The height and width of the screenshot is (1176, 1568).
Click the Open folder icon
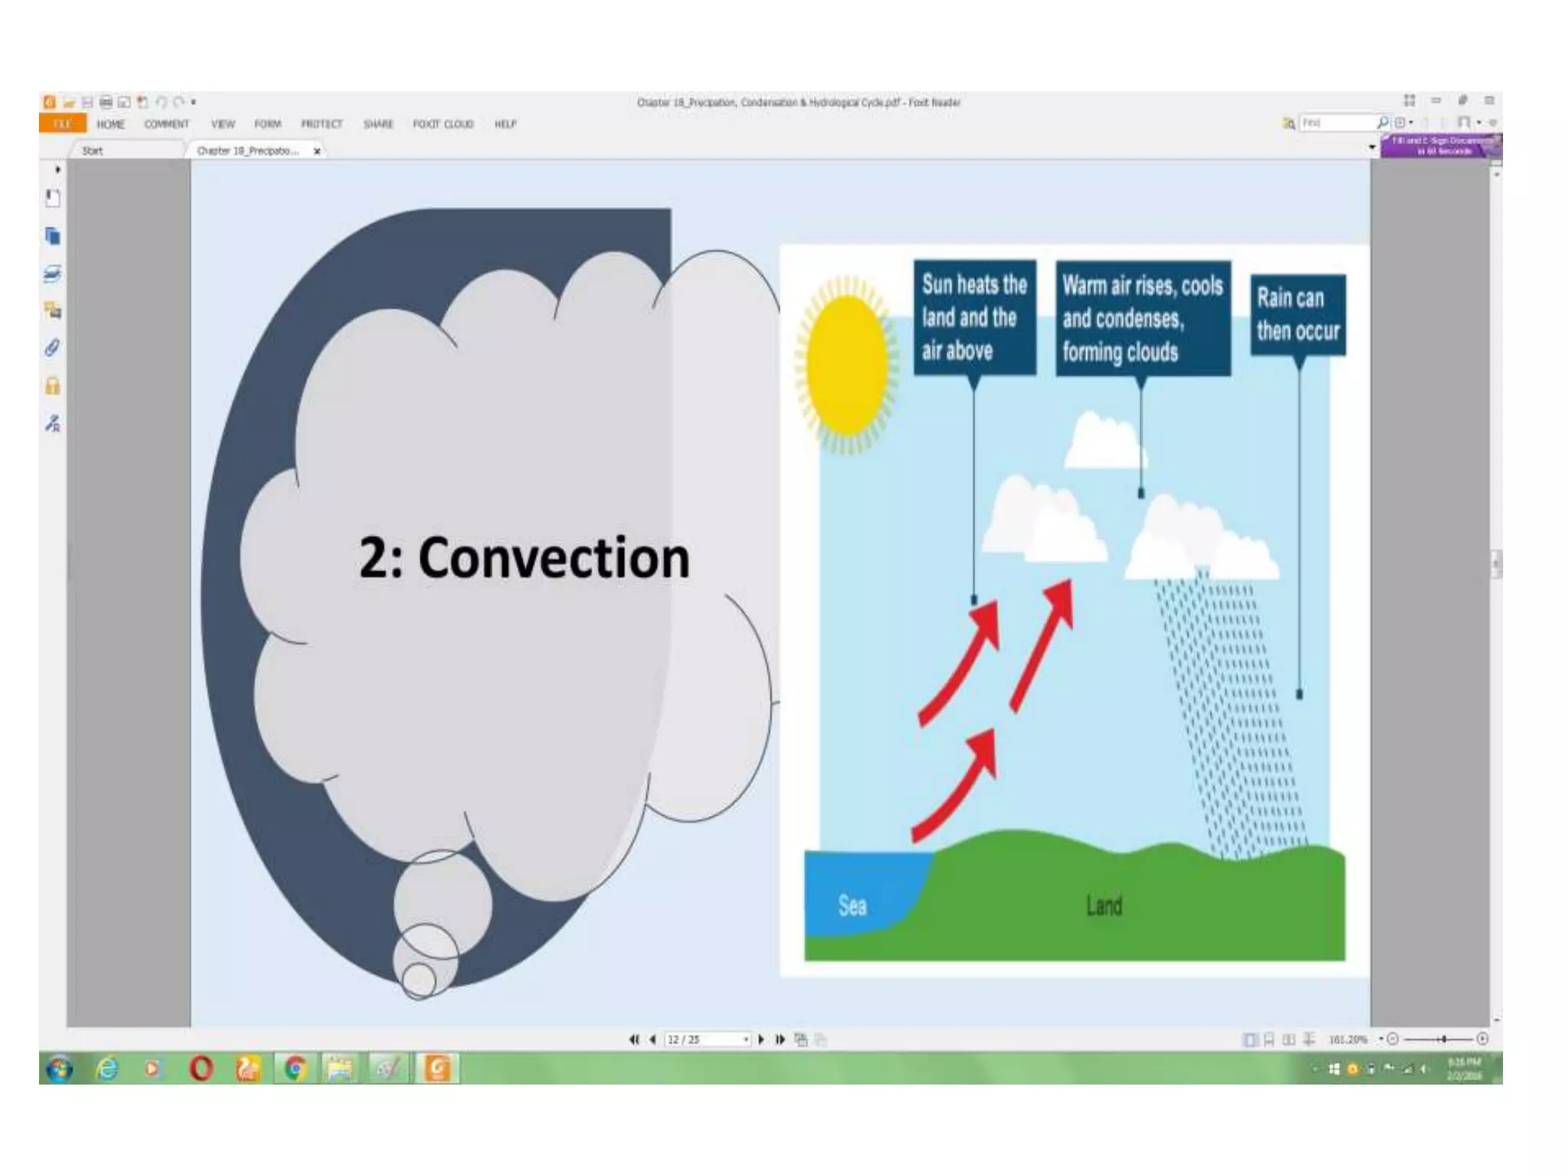69,102
